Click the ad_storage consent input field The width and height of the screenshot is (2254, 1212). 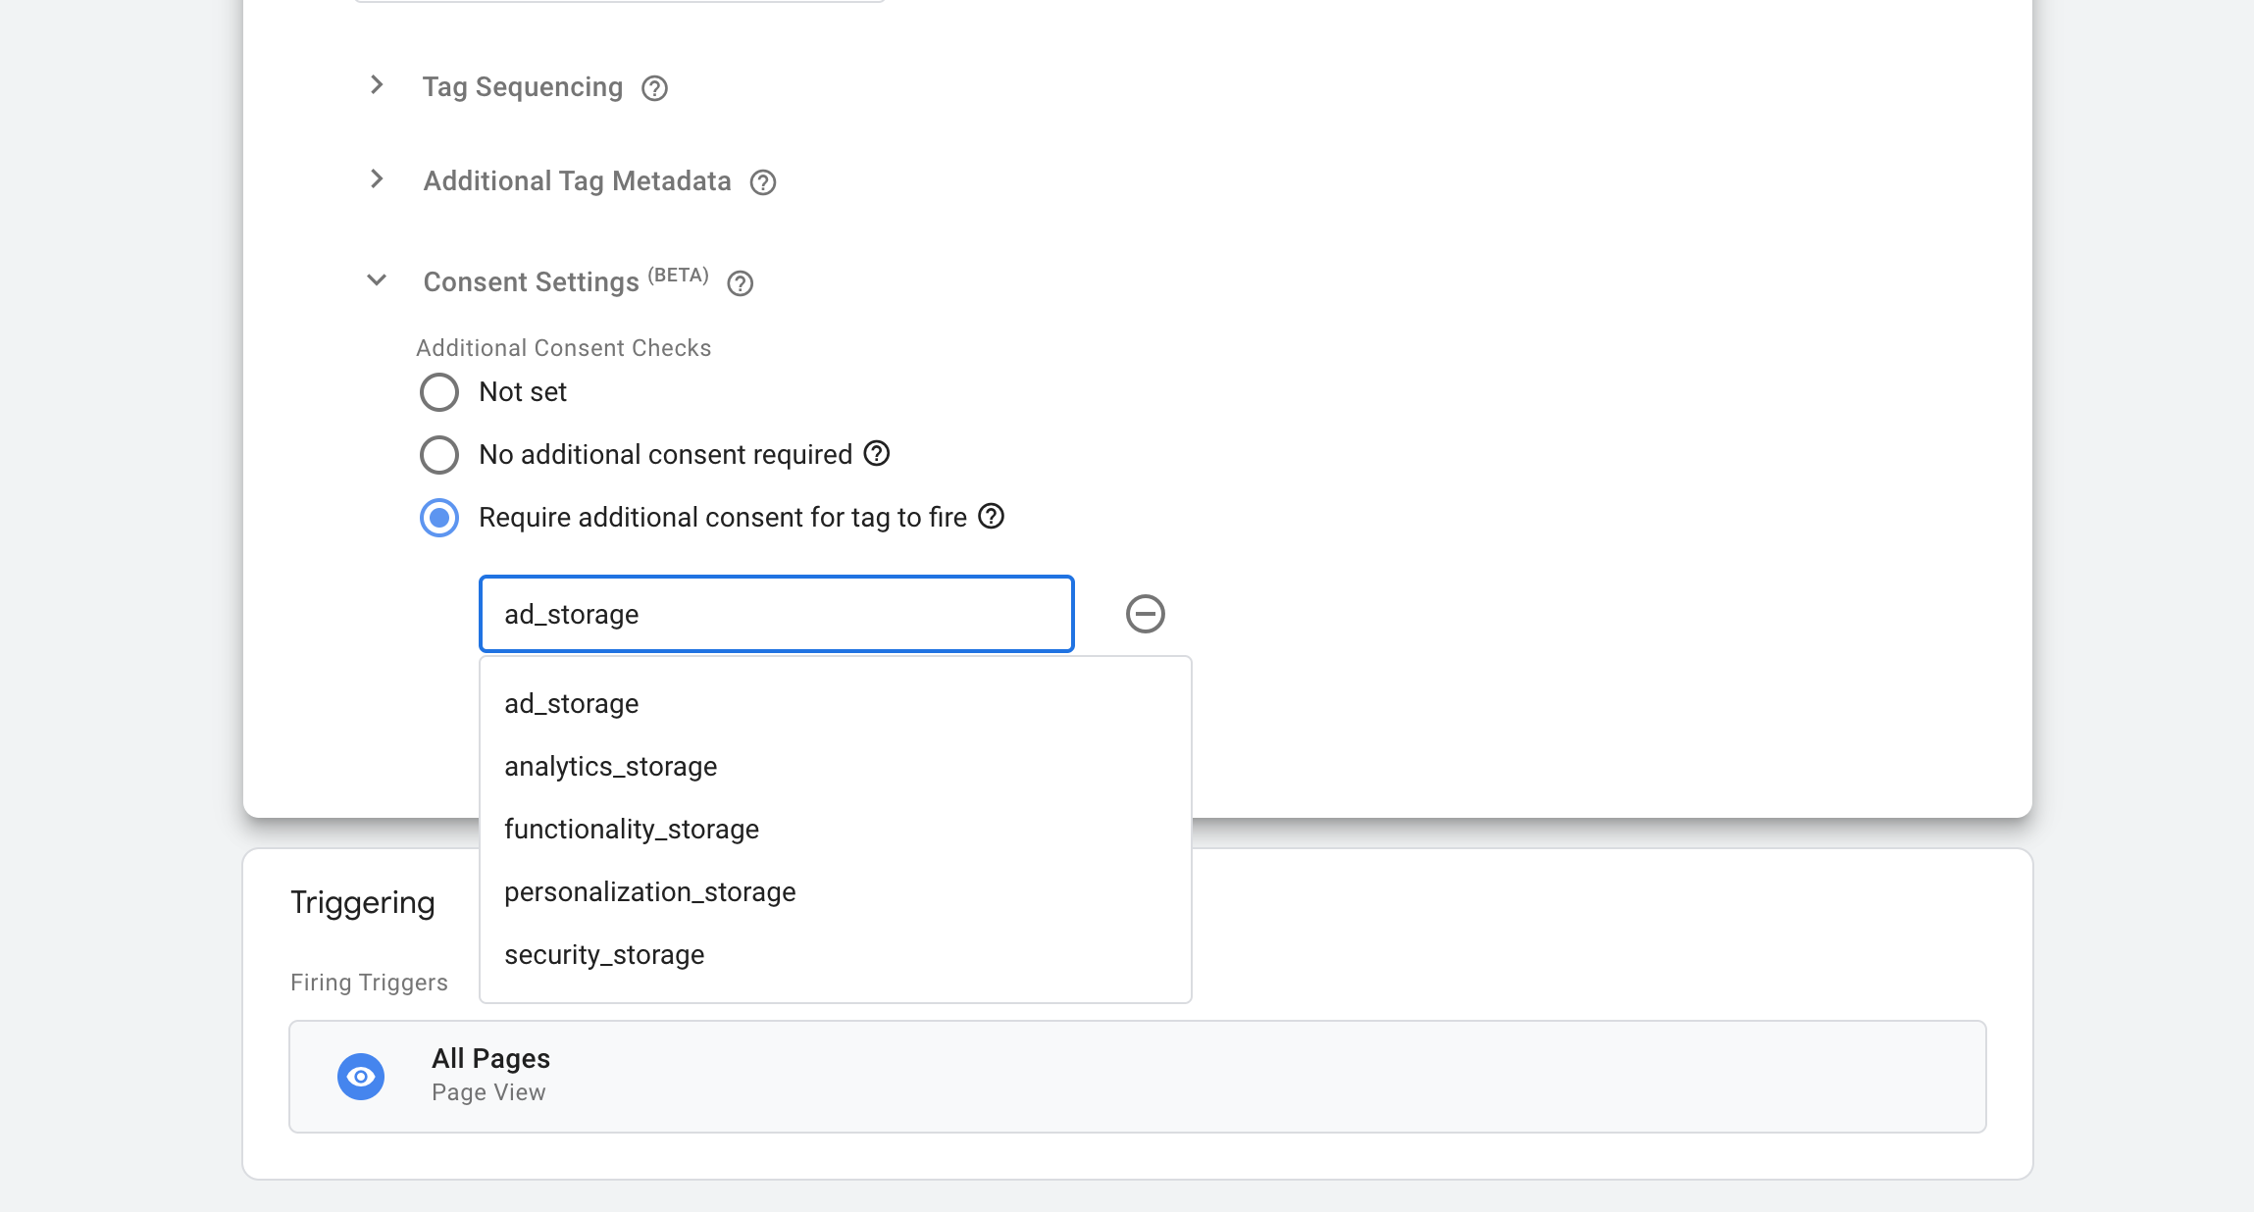775,614
